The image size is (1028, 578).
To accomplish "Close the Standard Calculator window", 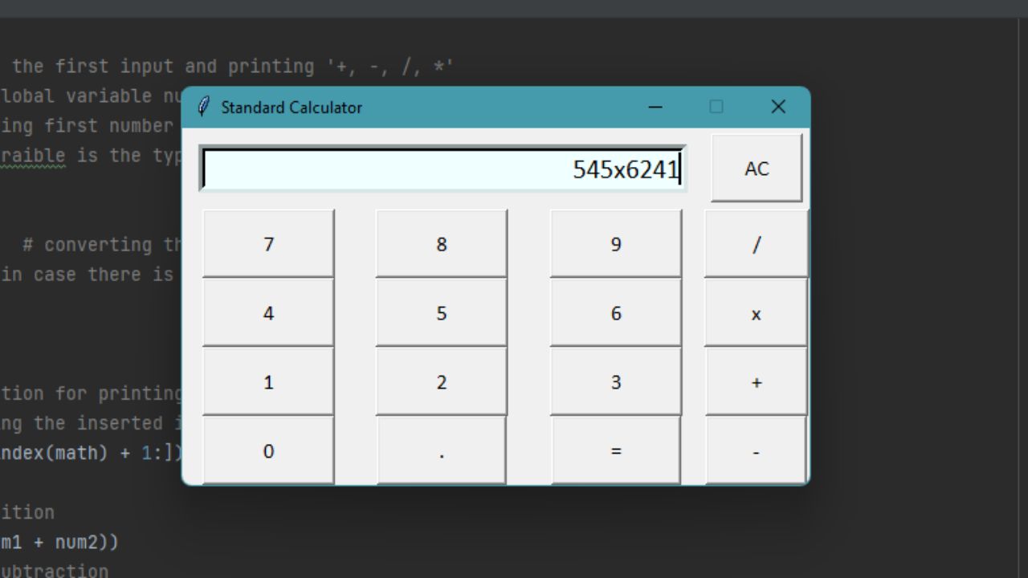I will (777, 107).
